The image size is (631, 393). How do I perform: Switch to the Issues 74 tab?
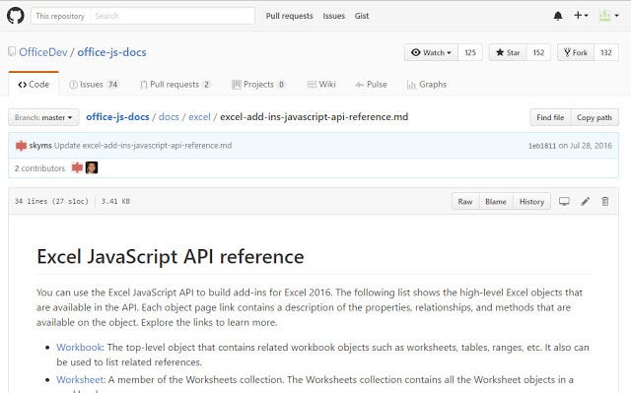coord(94,85)
